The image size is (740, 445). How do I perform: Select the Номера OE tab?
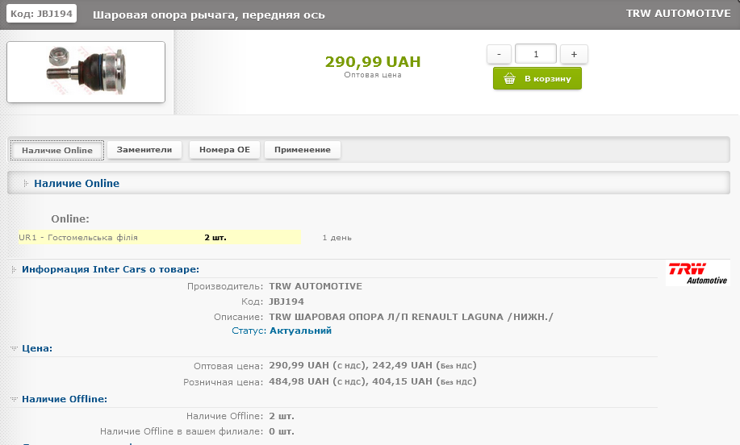224,150
